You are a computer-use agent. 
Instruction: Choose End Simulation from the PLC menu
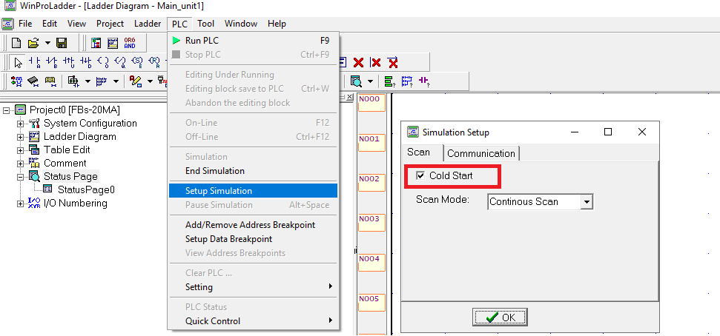pos(215,171)
